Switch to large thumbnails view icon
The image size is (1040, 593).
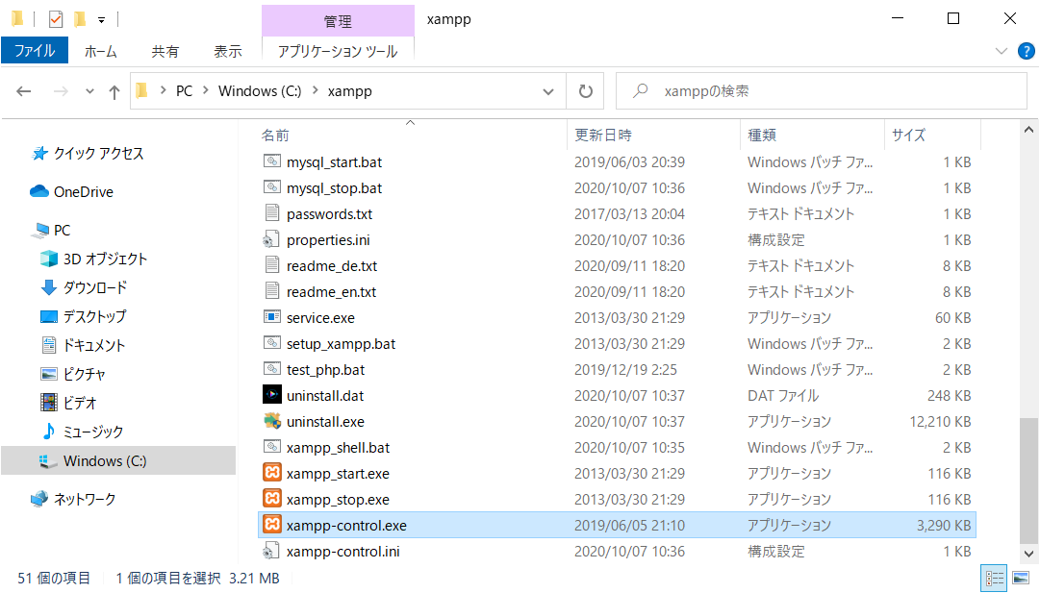[1022, 578]
